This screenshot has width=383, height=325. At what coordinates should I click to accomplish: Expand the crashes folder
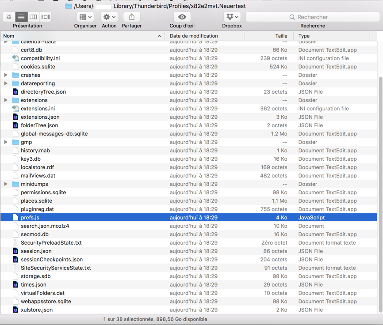[6, 75]
